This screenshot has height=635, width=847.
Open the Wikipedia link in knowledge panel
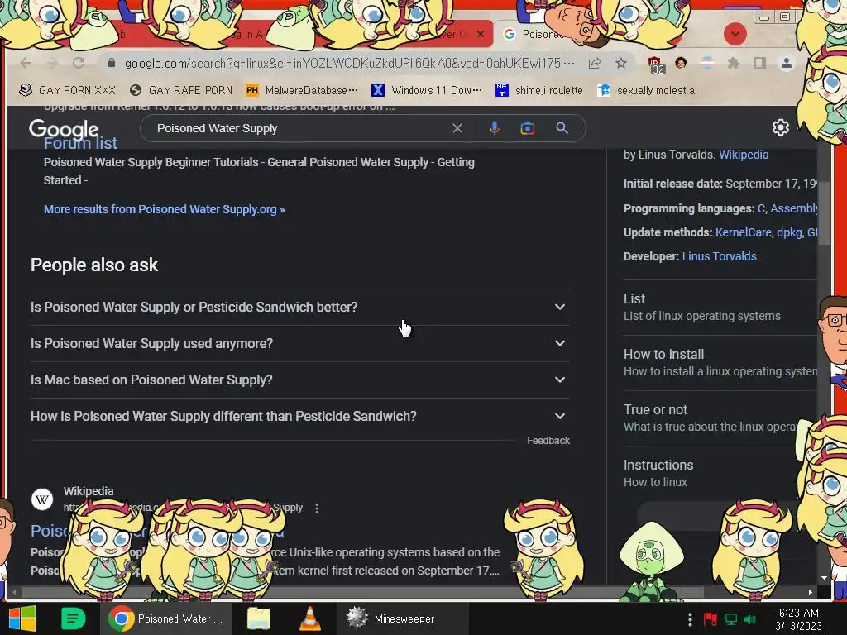coord(744,155)
